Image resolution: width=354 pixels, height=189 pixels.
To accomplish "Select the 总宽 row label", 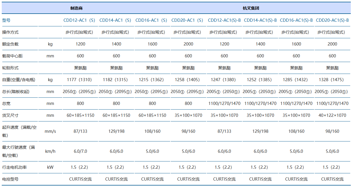I will tap(6, 103).
